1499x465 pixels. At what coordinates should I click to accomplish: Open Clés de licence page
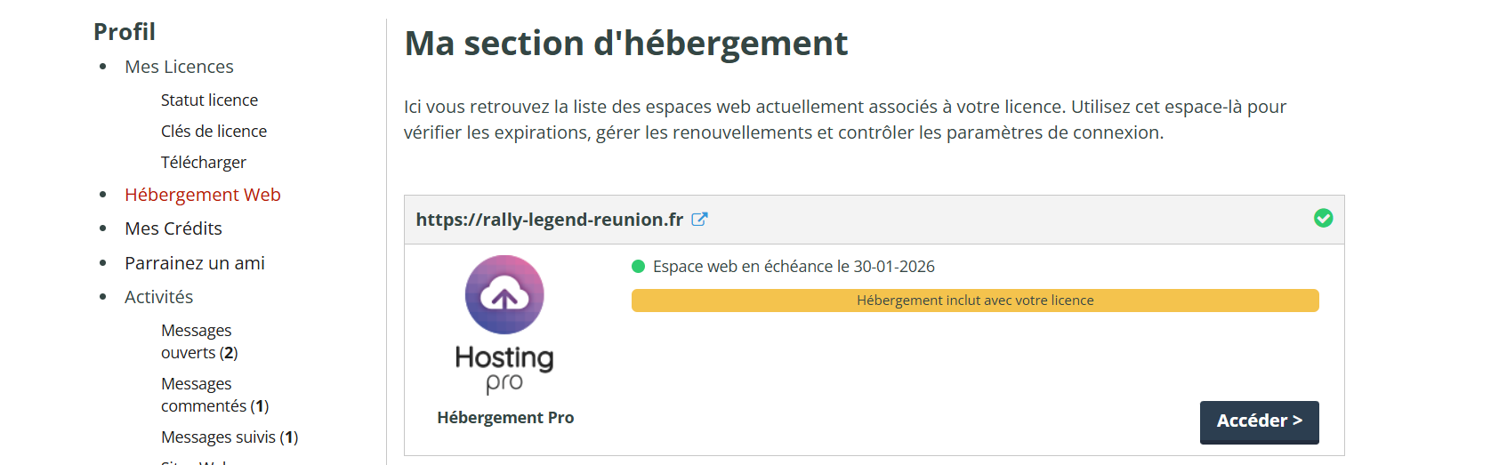[214, 132]
